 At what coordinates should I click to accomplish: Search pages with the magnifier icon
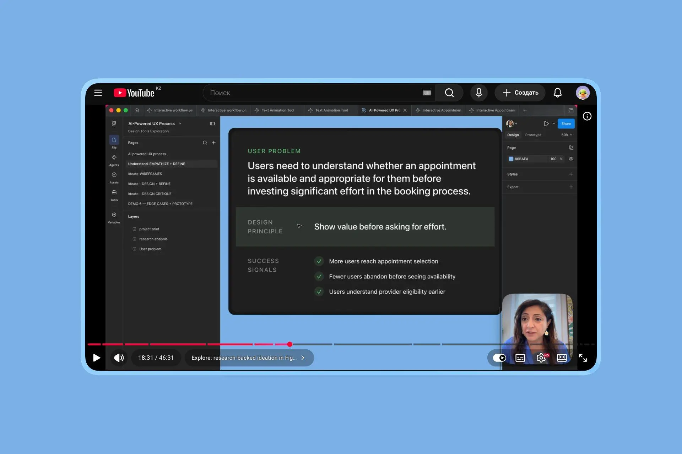click(205, 143)
